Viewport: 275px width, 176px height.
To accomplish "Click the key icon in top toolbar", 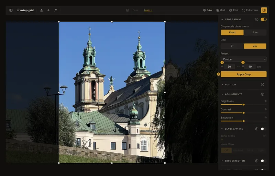I will pyautogui.click(x=55, y=10).
